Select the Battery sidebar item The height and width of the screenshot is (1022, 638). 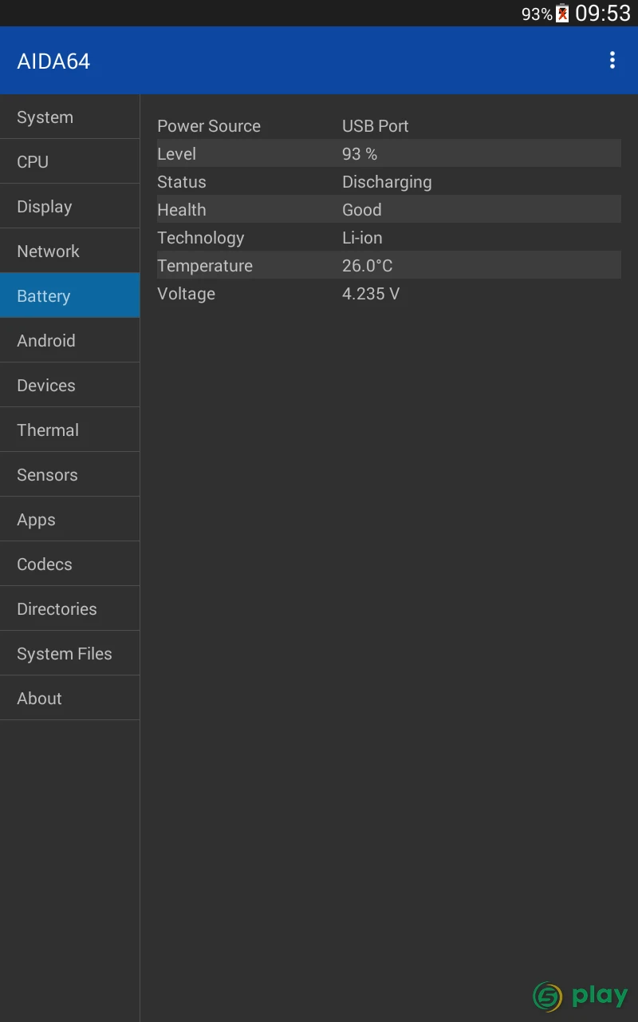pyautogui.click(x=69, y=296)
